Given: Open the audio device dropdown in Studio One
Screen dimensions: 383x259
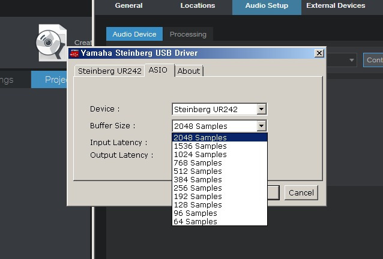Looking at the screenshot, I should tap(351, 60).
